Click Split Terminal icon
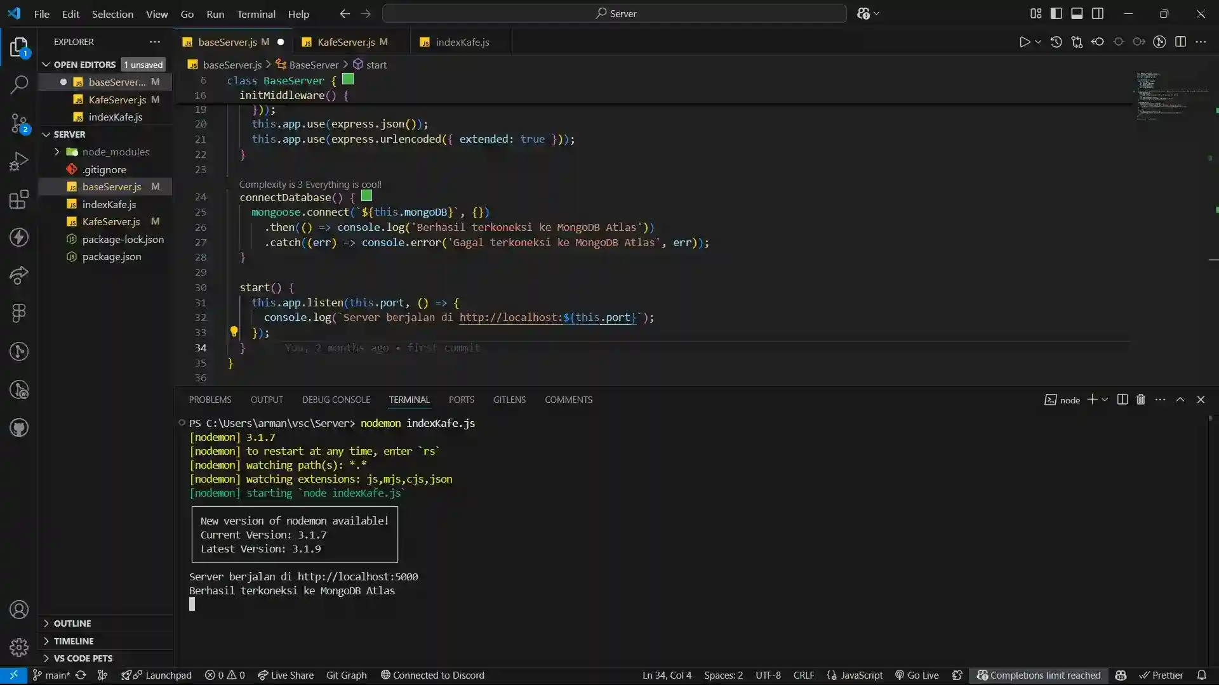The height and width of the screenshot is (685, 1219). point(1122,400)
